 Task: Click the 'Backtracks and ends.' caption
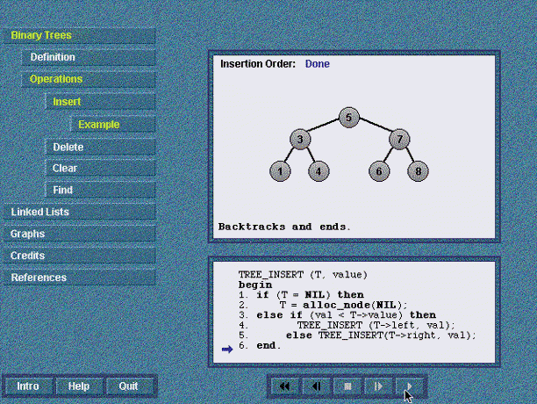284,227
